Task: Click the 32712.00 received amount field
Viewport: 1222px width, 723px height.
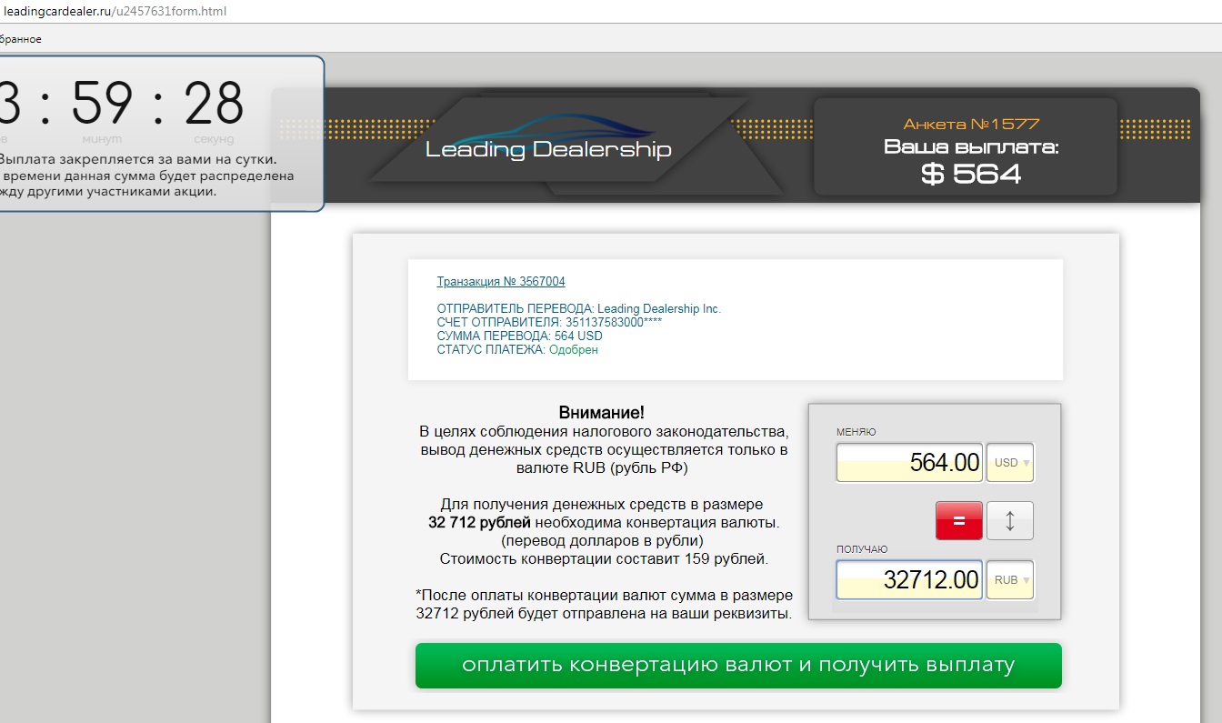Action: pos(909,579)
